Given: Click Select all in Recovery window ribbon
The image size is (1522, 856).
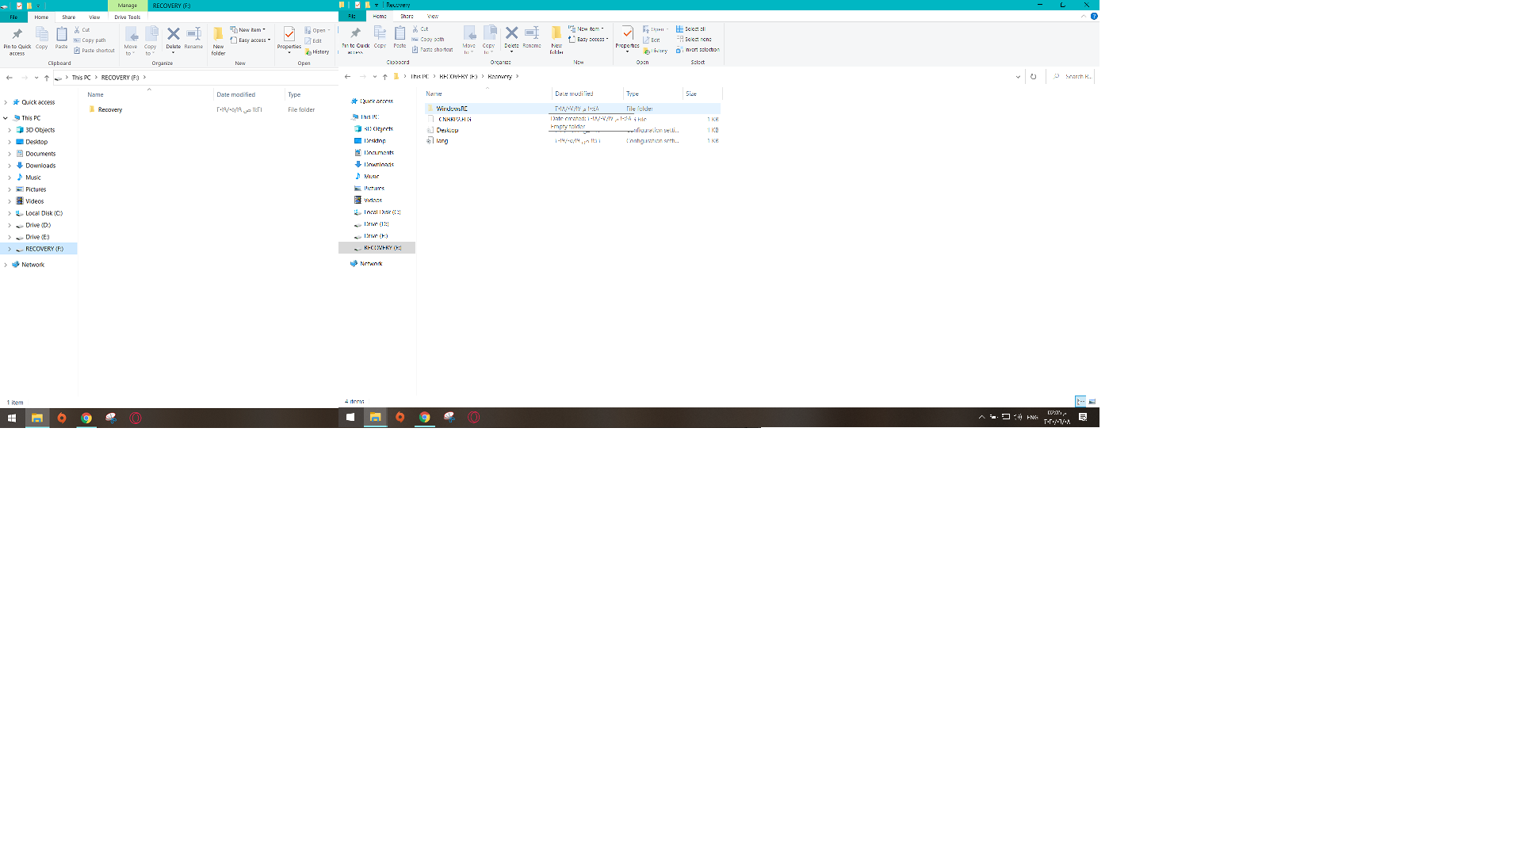Looking at the screenshot, I should click(x=690, y=29).
